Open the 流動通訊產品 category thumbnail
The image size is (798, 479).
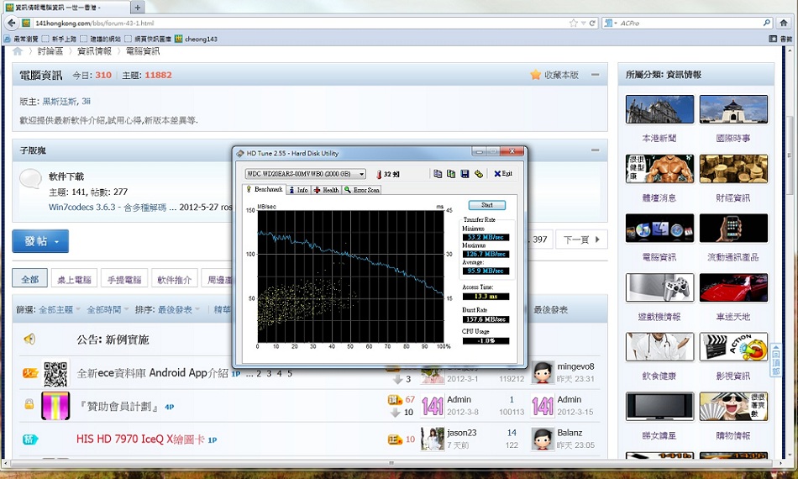click(733, 228)
